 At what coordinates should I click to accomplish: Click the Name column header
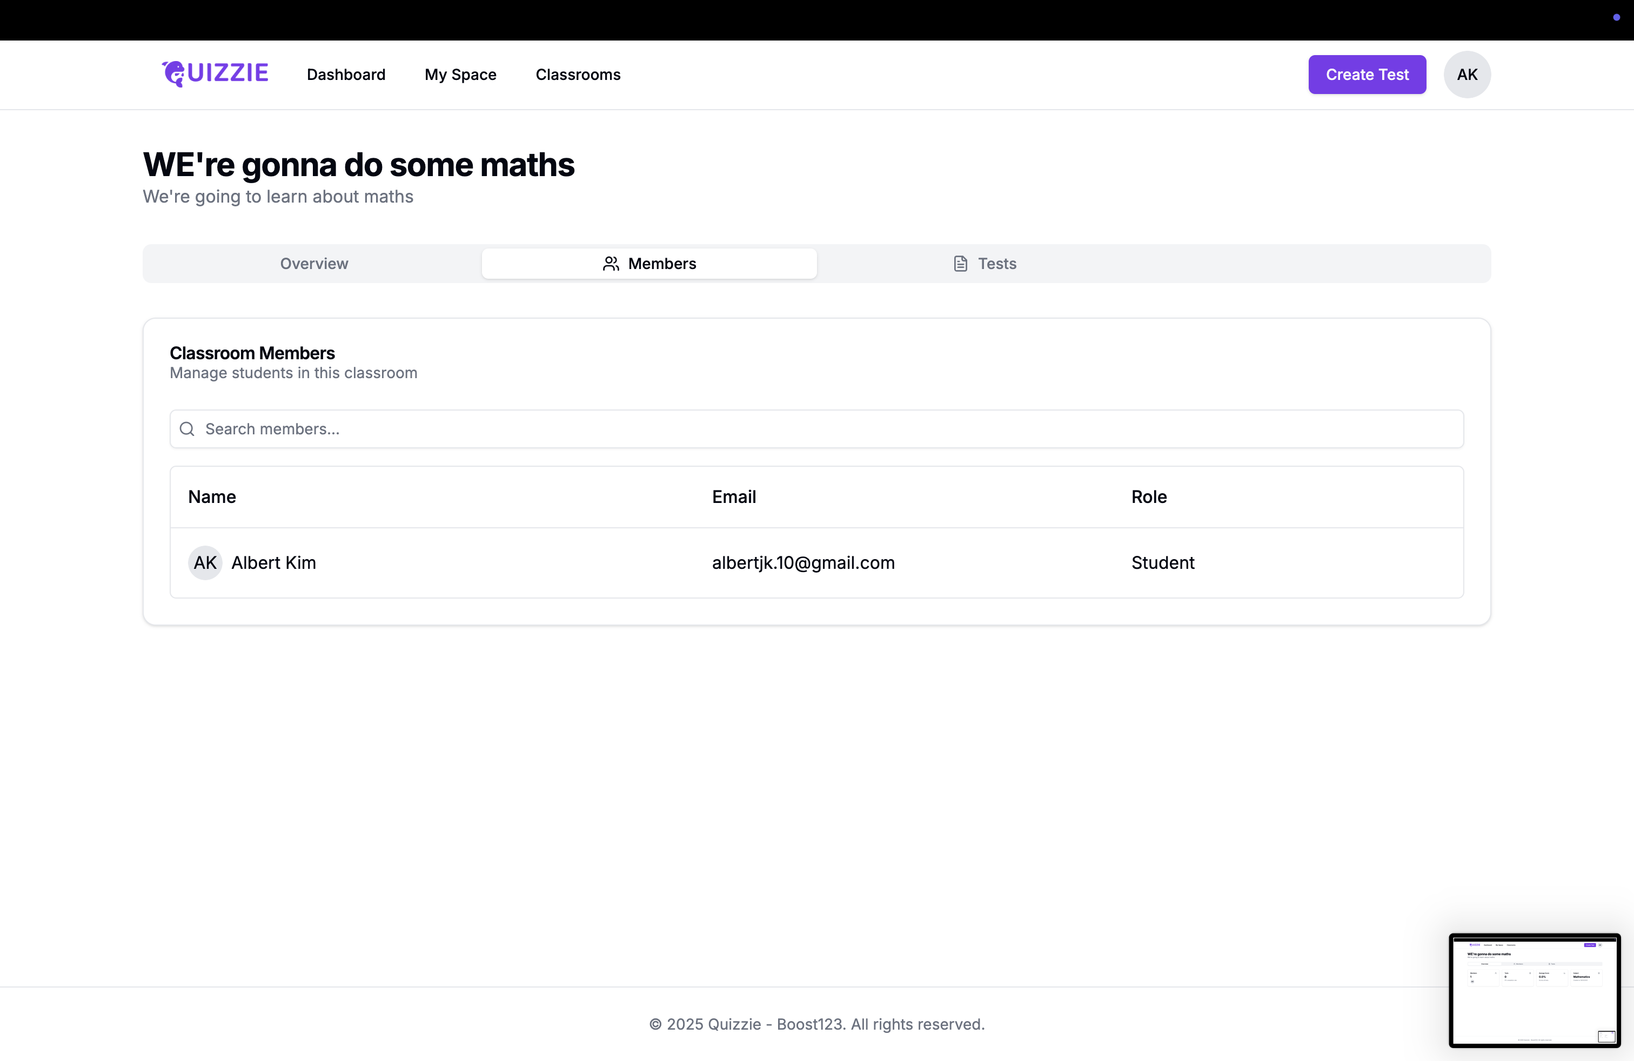(x=212, y=496)
